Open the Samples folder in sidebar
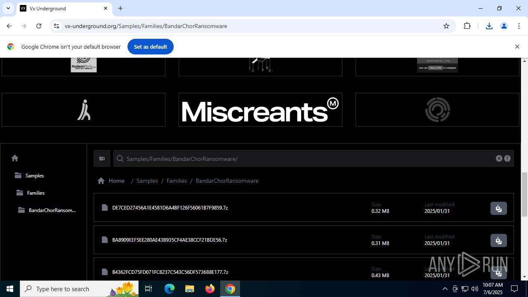528x297 pixels. (29, 175)
